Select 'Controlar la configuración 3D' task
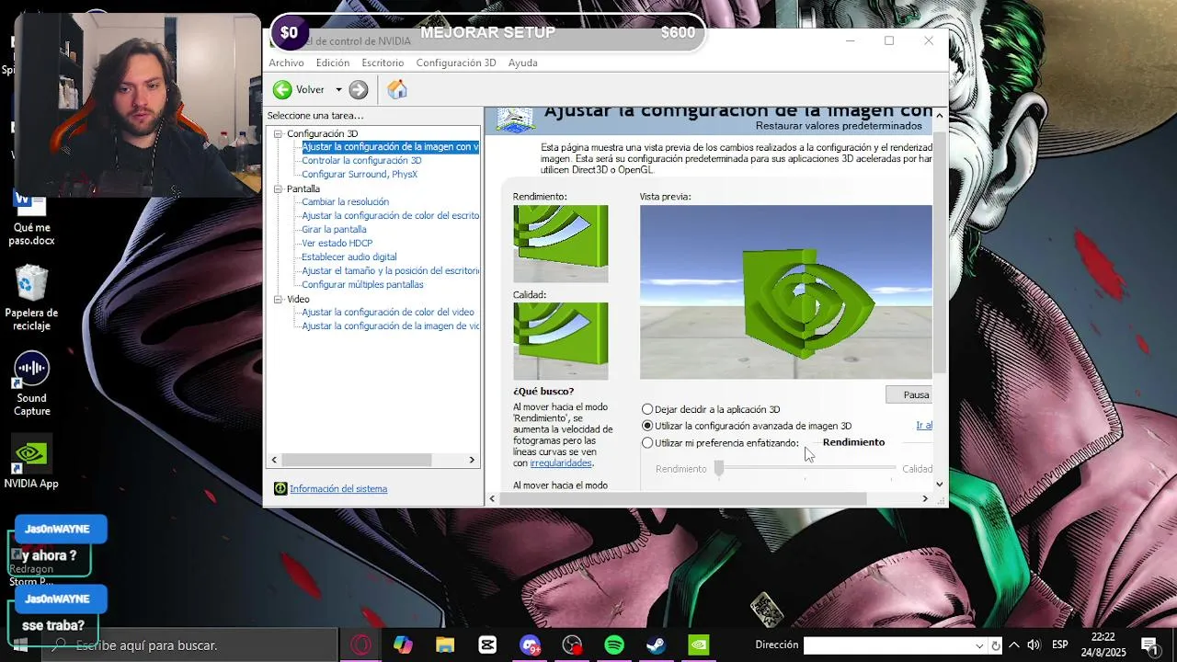The image size is (1177, 662). click(x=361, y=160)
